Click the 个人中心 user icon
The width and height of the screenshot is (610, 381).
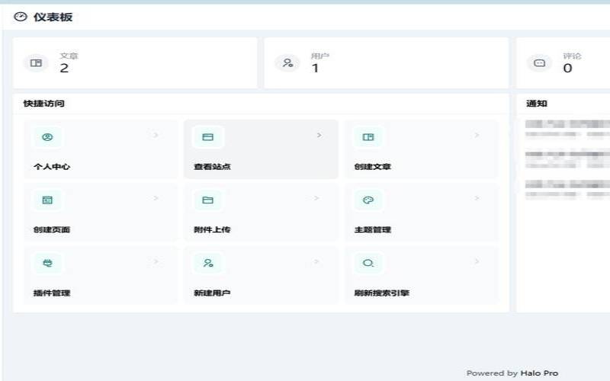[47, 137]
